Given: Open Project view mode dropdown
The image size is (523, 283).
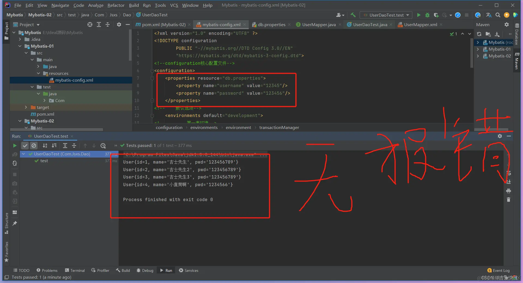Looking at the screenshot, I should point(38,25).
